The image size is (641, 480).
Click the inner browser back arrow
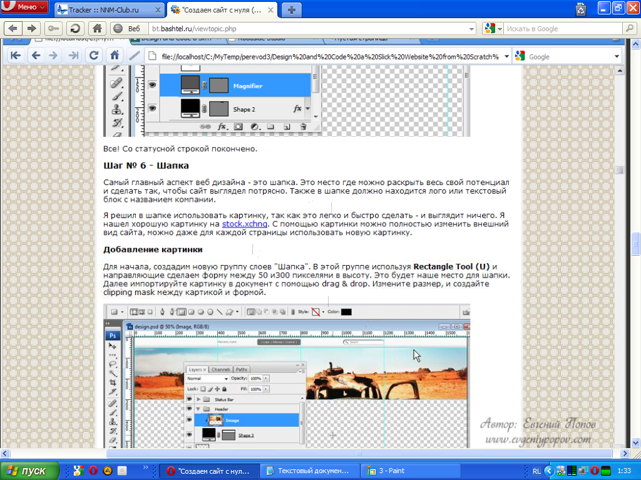tap(36, 55)
